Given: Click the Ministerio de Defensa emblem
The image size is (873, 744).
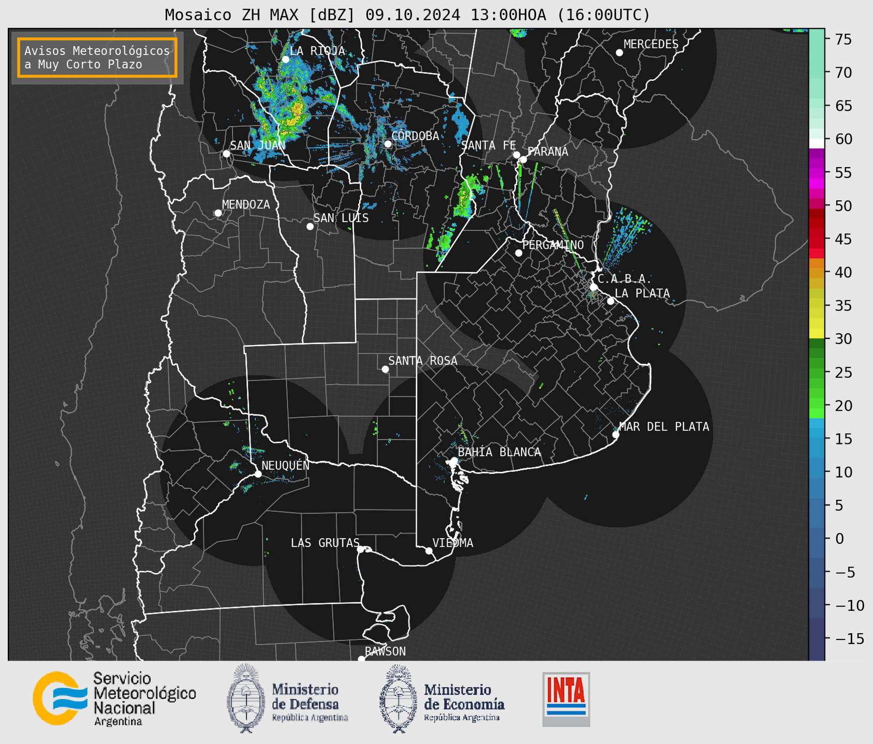Looking at the screenshot, I should click(x=246, y=698).
